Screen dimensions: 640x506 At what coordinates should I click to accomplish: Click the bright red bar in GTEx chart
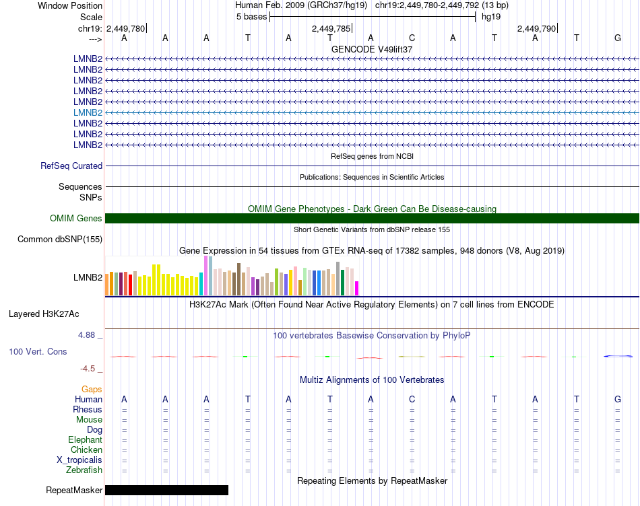130,285
